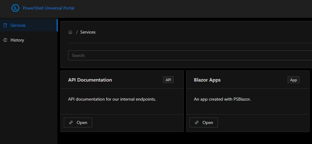Click the App tag badge
312x144 pixels.
[x=294, y=80]
